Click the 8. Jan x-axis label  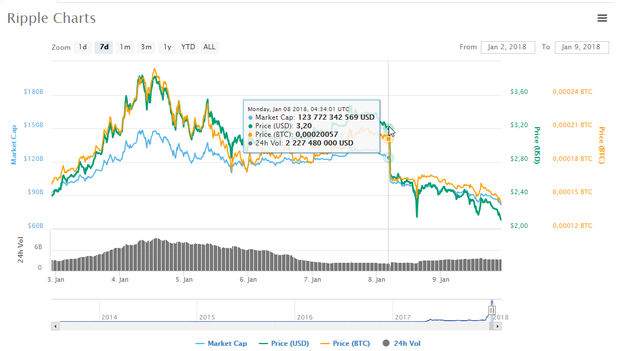click(377, 279)
